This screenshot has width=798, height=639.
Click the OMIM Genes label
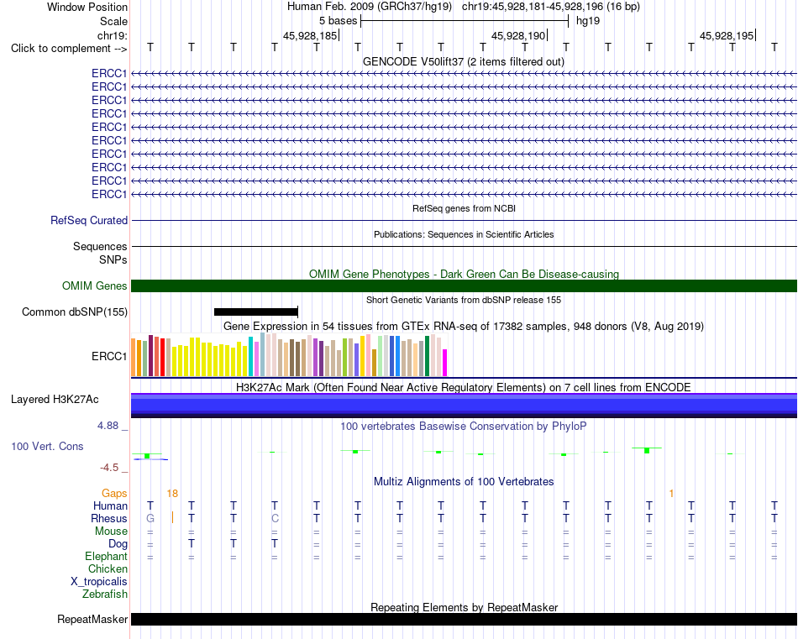click(94, 286)
